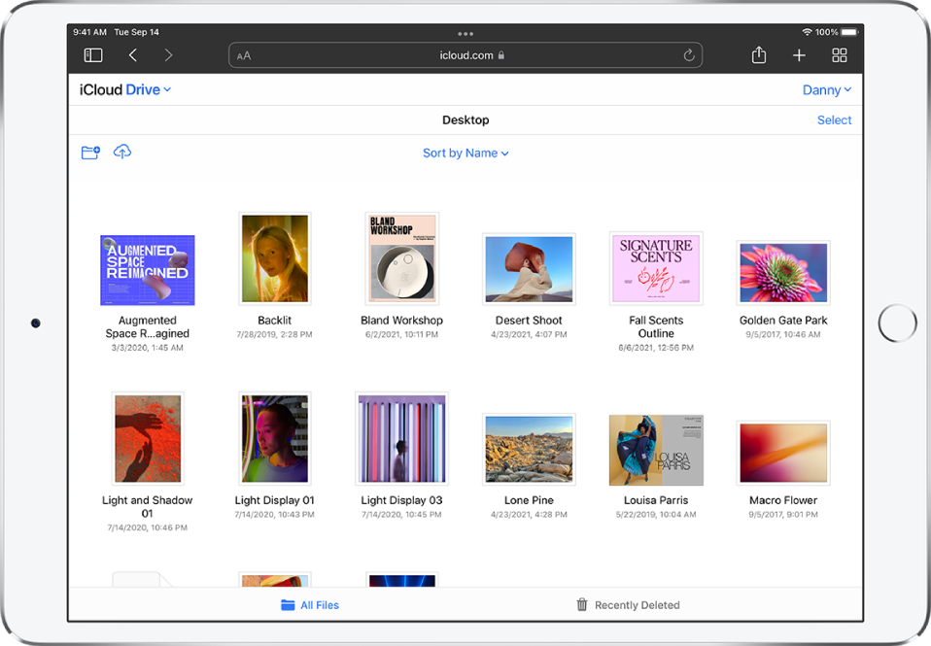Toggle the Safari sidebar icon
Image resolution: width=931 pixels, height=646 pixels.
[x=93, y=55]
